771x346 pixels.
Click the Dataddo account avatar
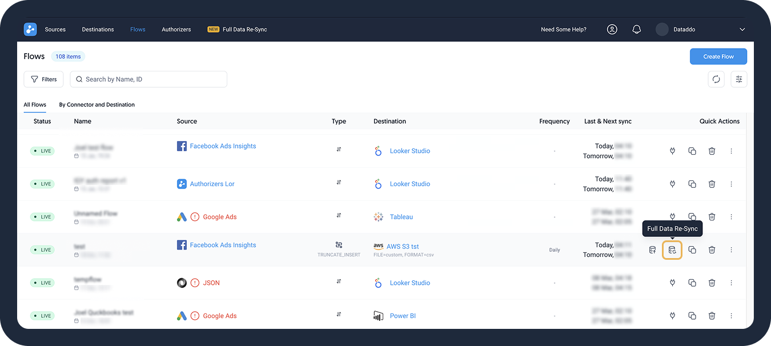click(662, 29)
